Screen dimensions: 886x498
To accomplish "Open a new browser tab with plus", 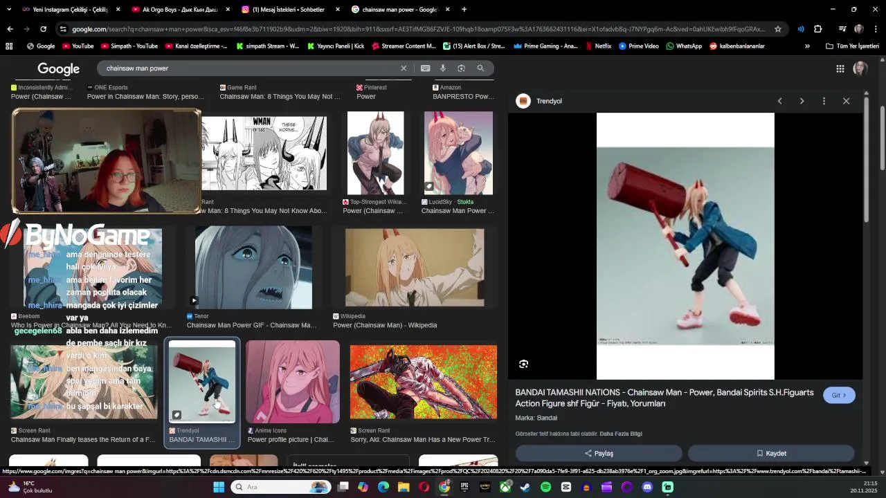I will pyautogui.click(x=464, y=10).
